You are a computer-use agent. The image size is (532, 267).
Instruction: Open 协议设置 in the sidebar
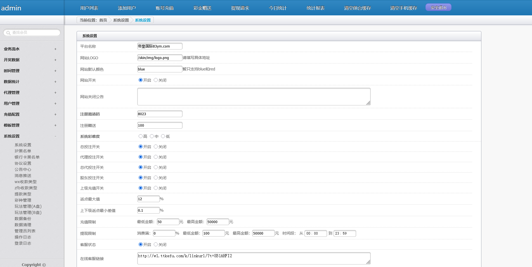(23, 163)
